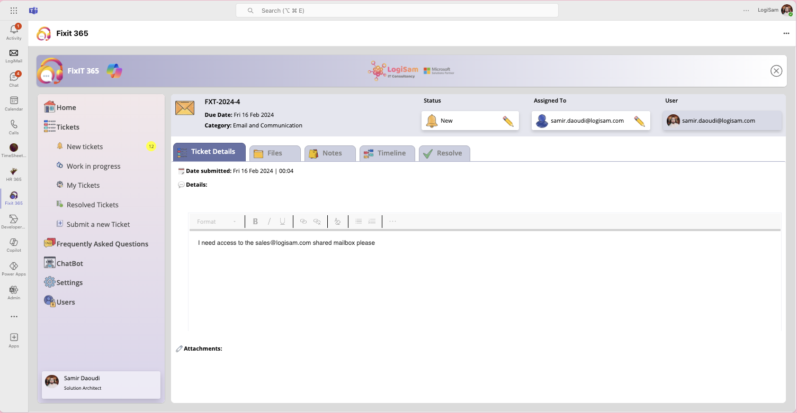Open Submit a new Ticket page
The height and width of the screenshot is (413, 797).
(x=98, y=224)
